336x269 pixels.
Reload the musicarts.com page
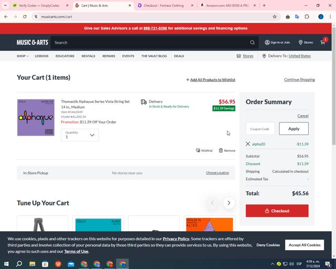(25, 17)
